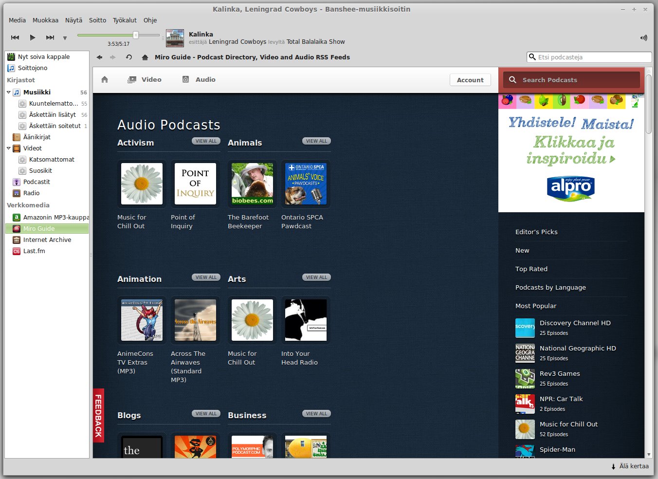Click the Alpro advertisement banner
This screenshot has width=658, height=479.
[x=571, y=153]
